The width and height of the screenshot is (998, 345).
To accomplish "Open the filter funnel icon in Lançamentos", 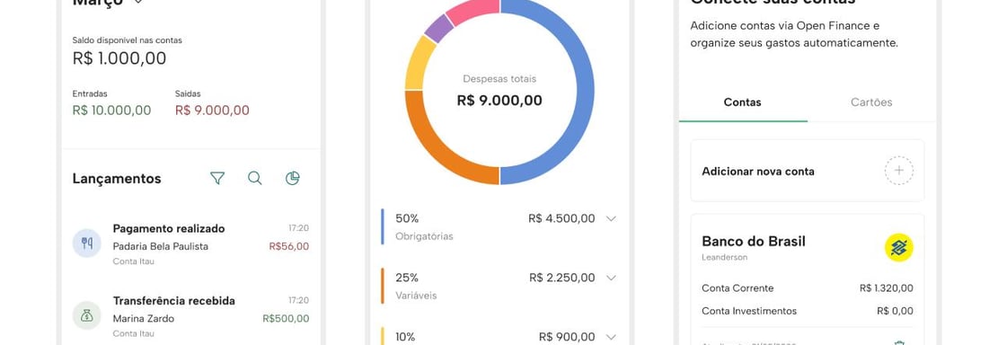I will point(217,178).
